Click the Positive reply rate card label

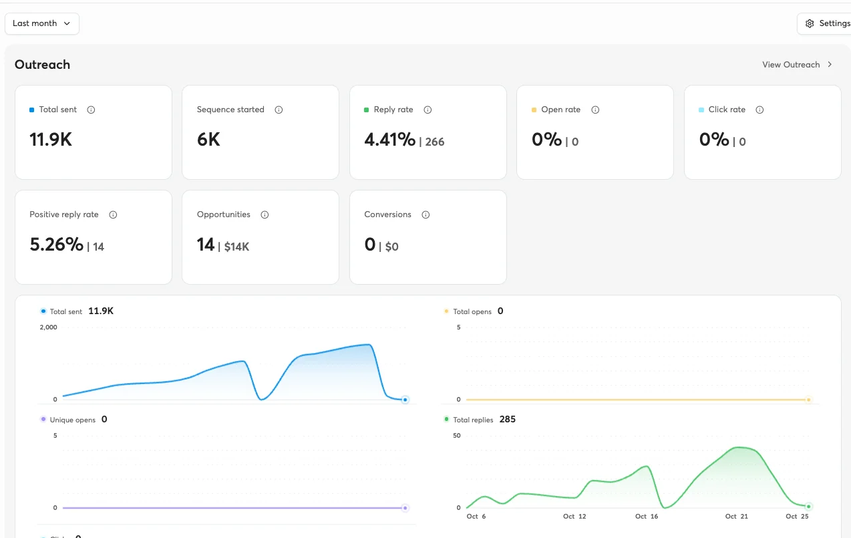(64, 215)
